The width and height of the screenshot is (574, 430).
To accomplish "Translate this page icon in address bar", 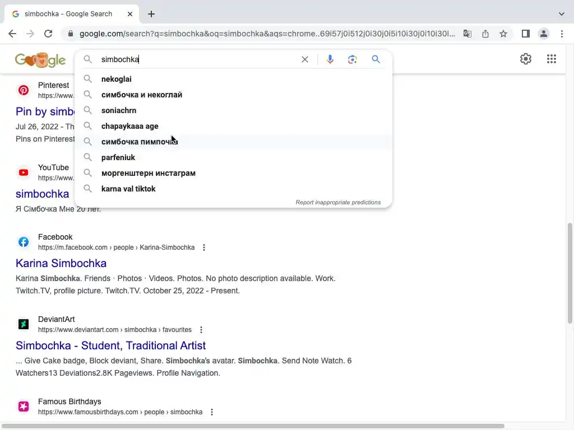I will [x=467, y=34].
